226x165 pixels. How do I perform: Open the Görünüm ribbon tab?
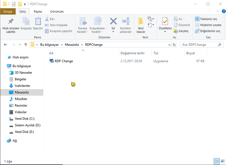[x=57, y=12]
